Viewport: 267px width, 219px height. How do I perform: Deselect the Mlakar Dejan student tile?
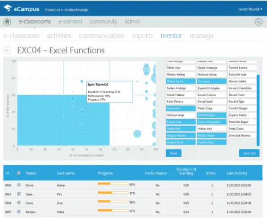click(212, 136)
